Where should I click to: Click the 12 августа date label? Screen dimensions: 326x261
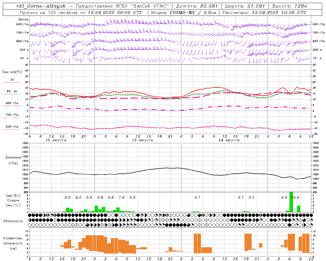point(56,140)
